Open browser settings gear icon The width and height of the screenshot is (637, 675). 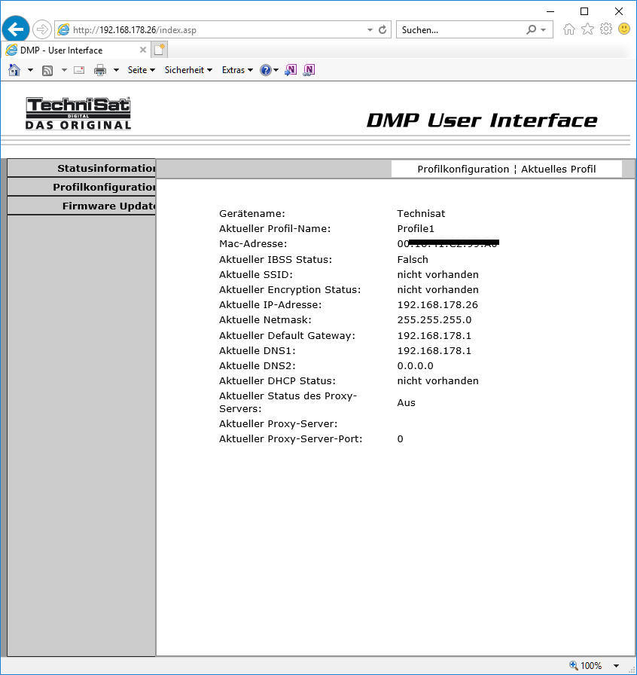point(605,29)
